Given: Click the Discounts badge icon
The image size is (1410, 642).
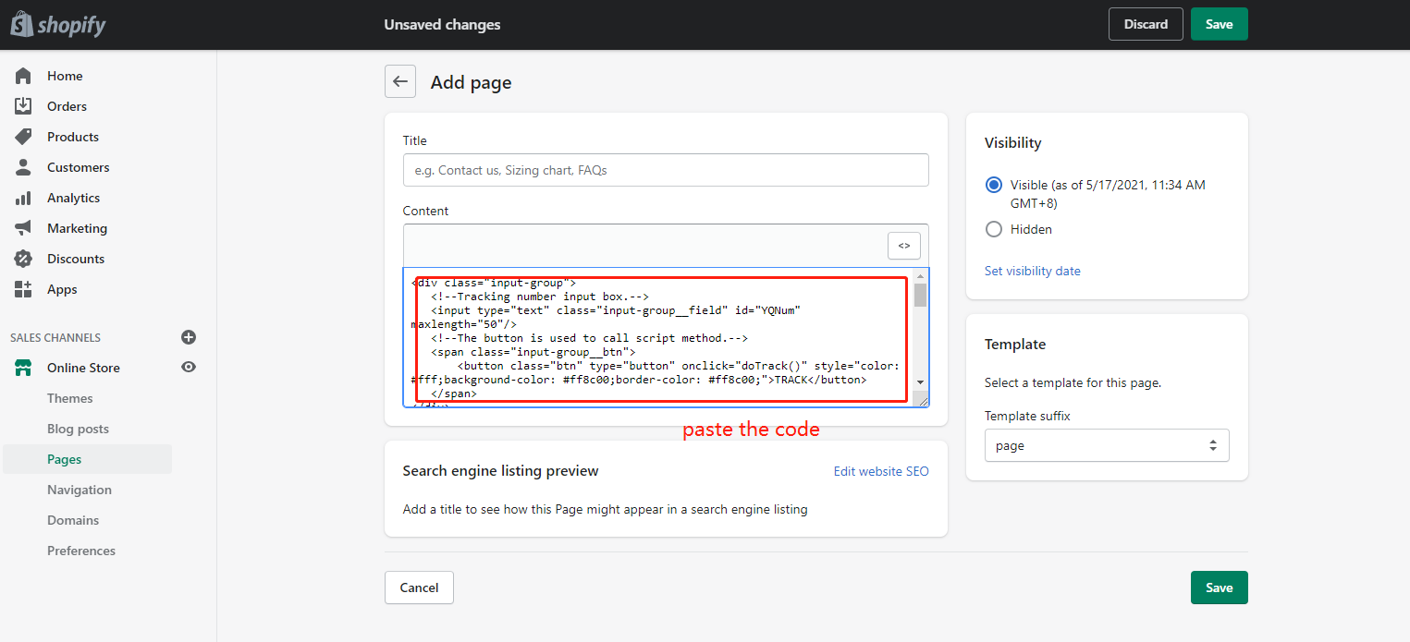Looking at the screenshot, I should [23, 259].
